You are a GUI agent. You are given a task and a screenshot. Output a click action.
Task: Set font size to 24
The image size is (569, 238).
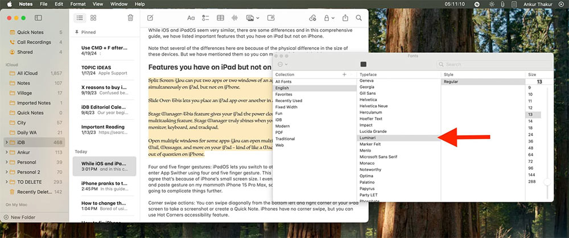tap(534, 135)
